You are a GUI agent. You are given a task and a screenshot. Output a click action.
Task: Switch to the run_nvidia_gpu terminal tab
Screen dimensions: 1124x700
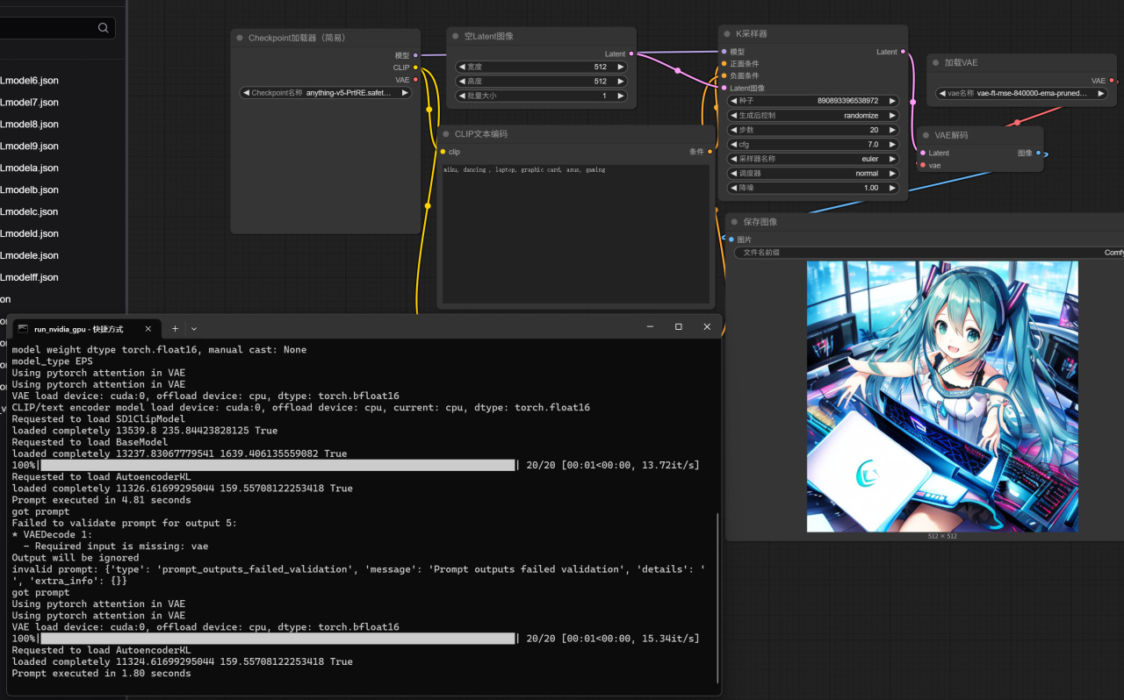pos(79,329)
